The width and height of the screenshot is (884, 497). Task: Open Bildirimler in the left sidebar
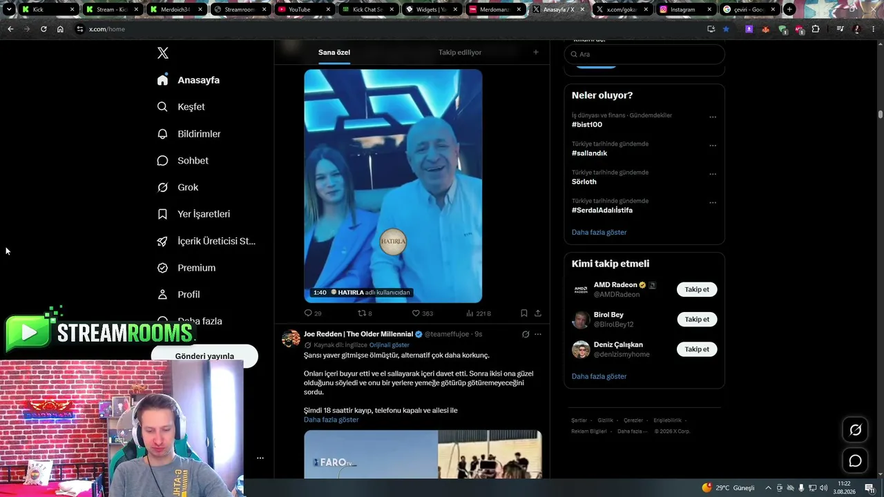(189, 134)
